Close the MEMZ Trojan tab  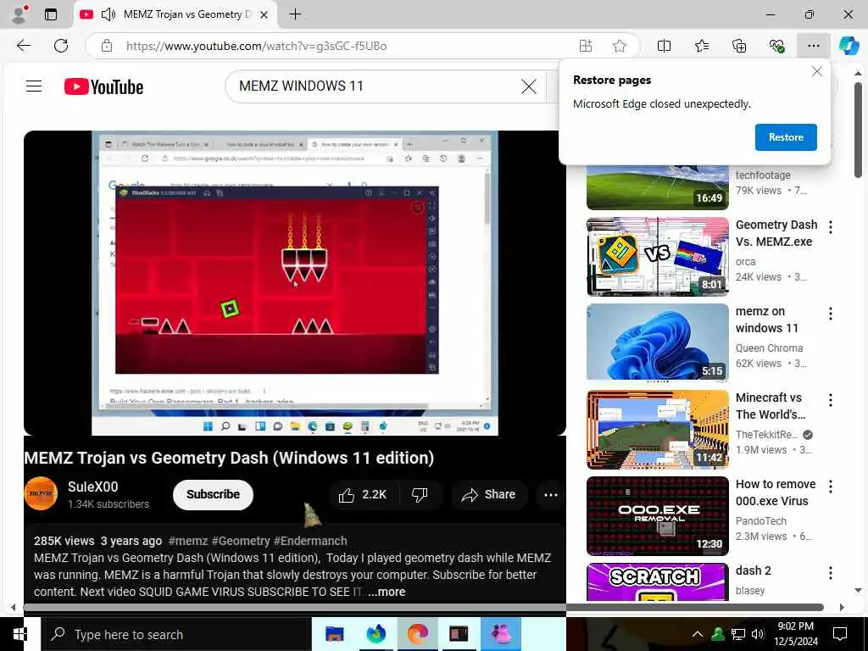(264, 15)
